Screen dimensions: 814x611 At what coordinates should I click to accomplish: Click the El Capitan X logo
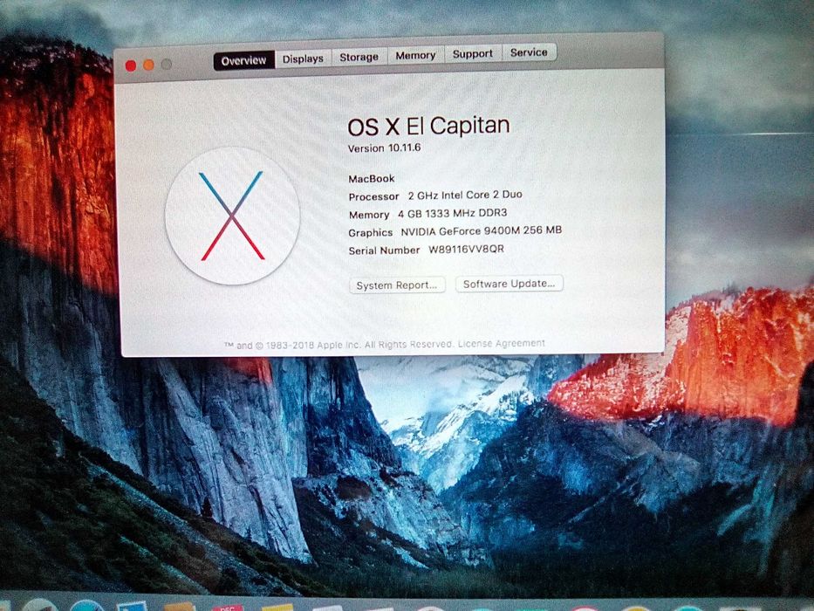232,216
